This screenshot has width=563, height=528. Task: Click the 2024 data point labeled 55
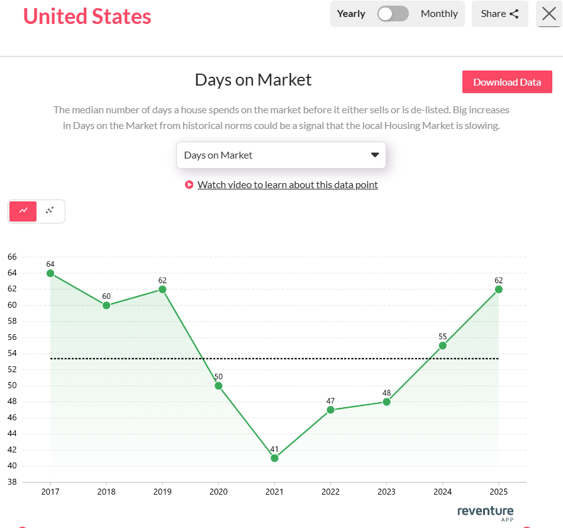(443, 345)
